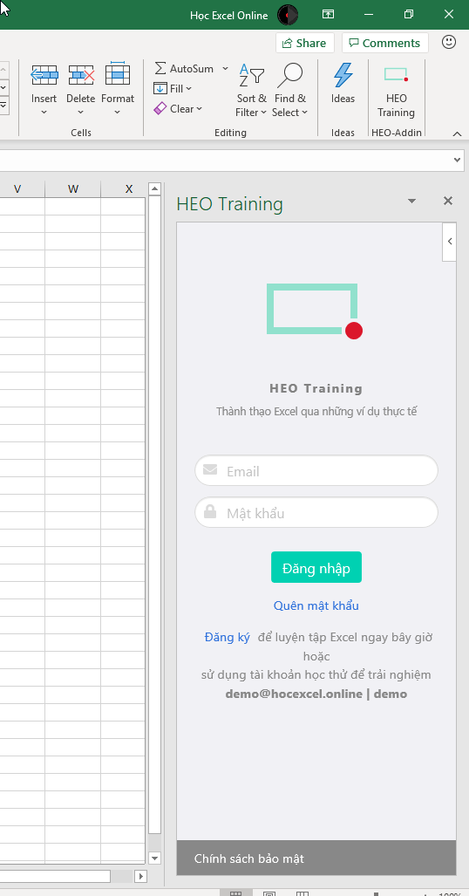Open HEO Training pane options menu
This screenshot has width=469, height=896.
pos(411,202)
